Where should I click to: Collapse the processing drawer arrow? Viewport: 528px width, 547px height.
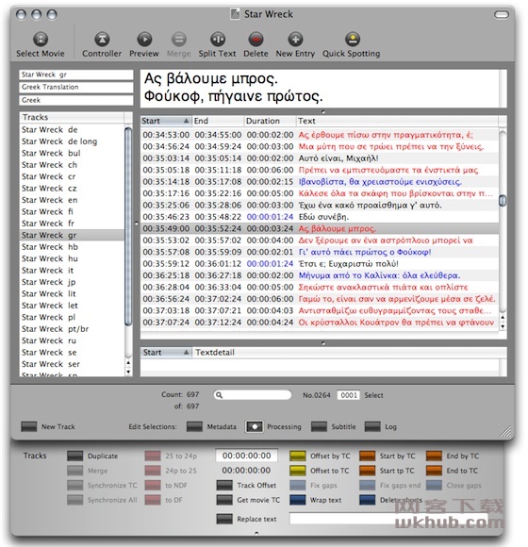coord(256,533)
